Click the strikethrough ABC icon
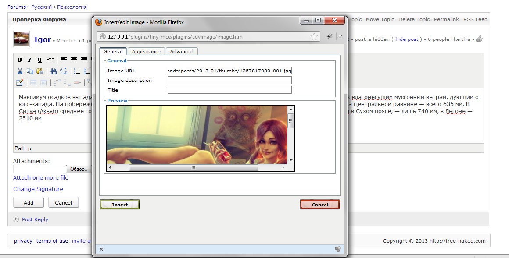509x258 pixels. [50, 60]
